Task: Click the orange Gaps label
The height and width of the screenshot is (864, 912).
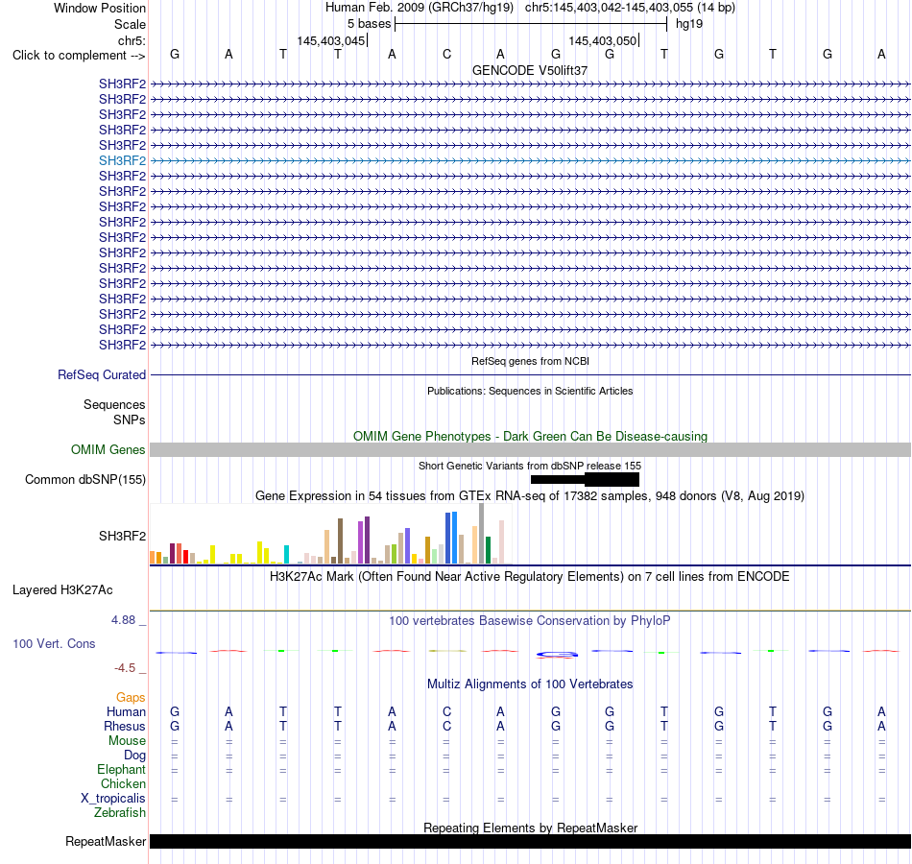Action: coord(131,698)
